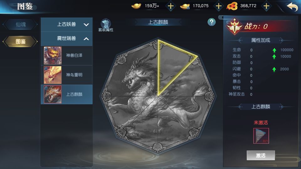Viewport: 301px width, 169px height.
Task: Expand the 上古妖兽 category
Action: coord(66,24)
